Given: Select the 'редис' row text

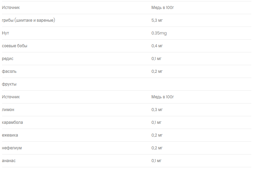Looking at the screenshot, I should coord(8,59).
